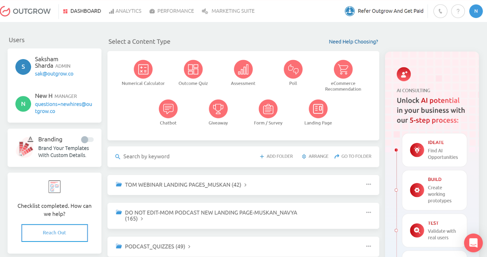Select the Giveaway content type
The height and width of the screenshot is (257, 487).
point(218,109)
